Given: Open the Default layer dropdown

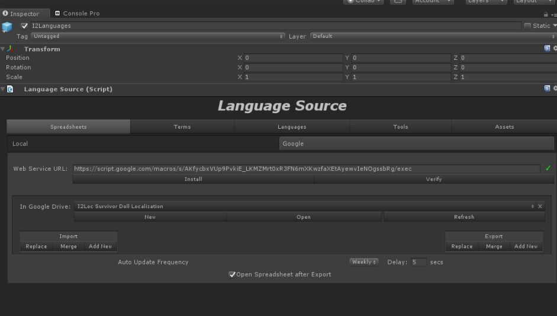Looking at the screenshot, I should click(x=432, y=36).
